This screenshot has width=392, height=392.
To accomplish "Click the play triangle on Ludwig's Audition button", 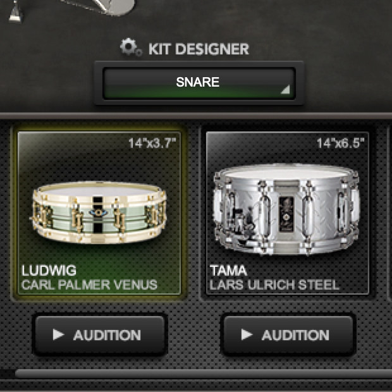I will point(59,334).
